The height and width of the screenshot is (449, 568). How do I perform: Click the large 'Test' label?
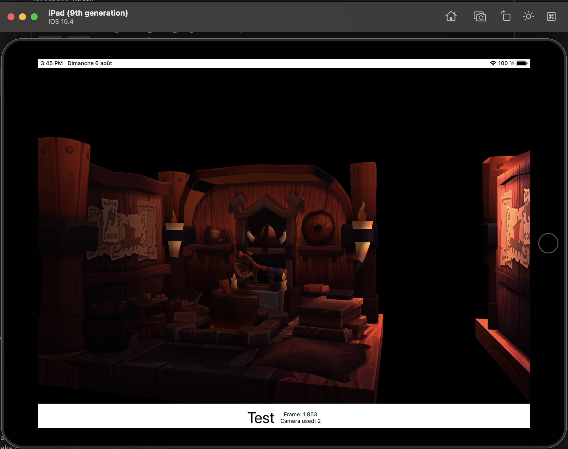pos(261,418)
